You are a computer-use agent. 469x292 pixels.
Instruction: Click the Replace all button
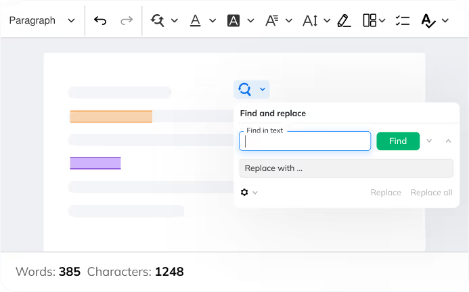(431, 193)
